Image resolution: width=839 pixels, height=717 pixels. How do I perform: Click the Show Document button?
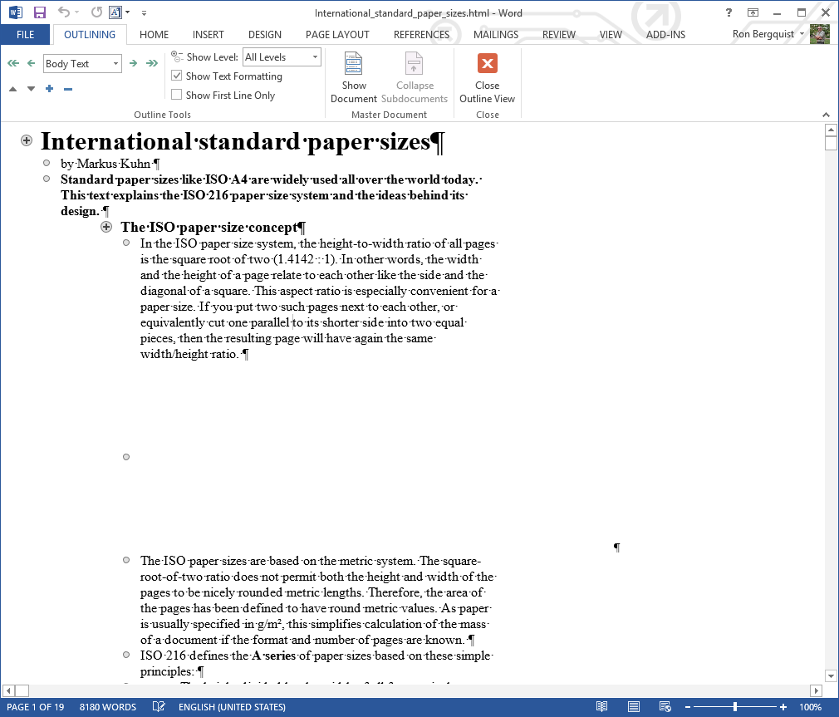(354, 79)
